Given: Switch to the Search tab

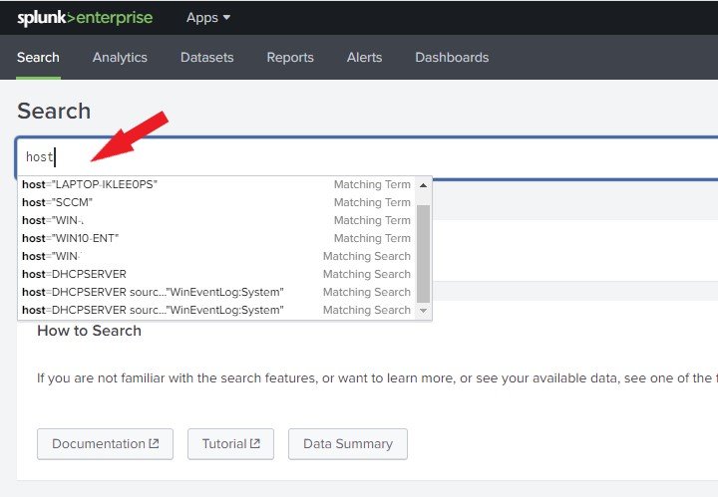Looking at the screenshot, I should click(38, 57).
